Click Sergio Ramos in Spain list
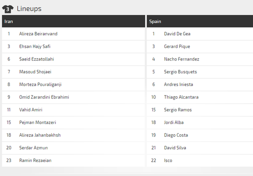253x176 pixels. click(x=178, y=110)
